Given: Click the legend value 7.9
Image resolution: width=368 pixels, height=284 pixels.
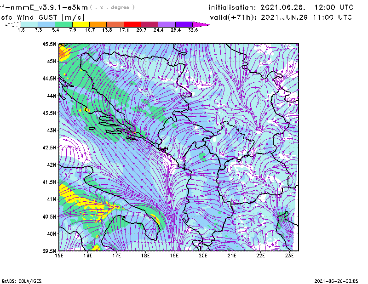Looking at the screenshot, I should pos(73,30).
